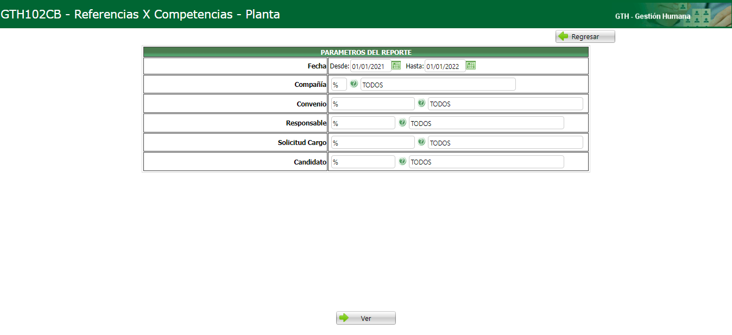Screen dimensions: 732x335
Task: Click the Candidato help lookup icon
Action: 402,161
